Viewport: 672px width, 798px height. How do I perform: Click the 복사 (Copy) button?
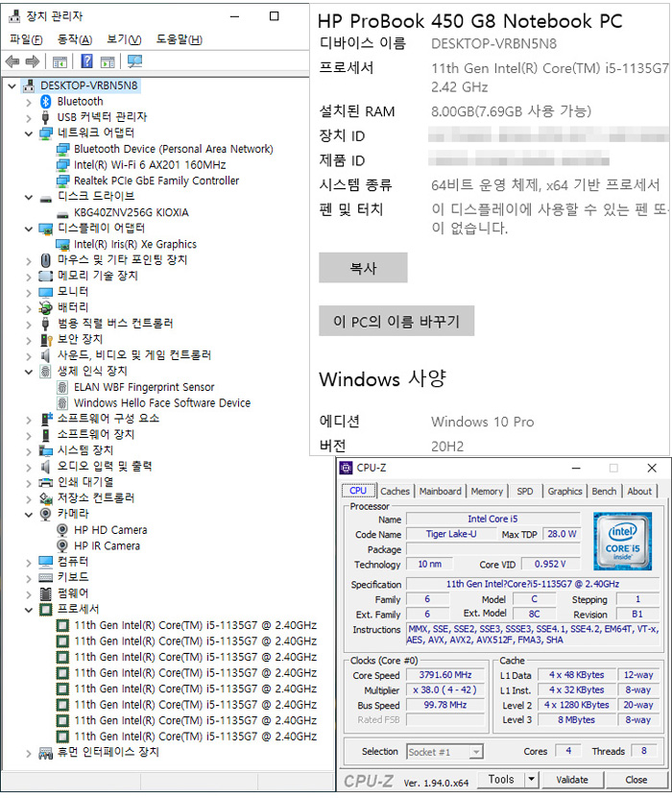(363, 268)
